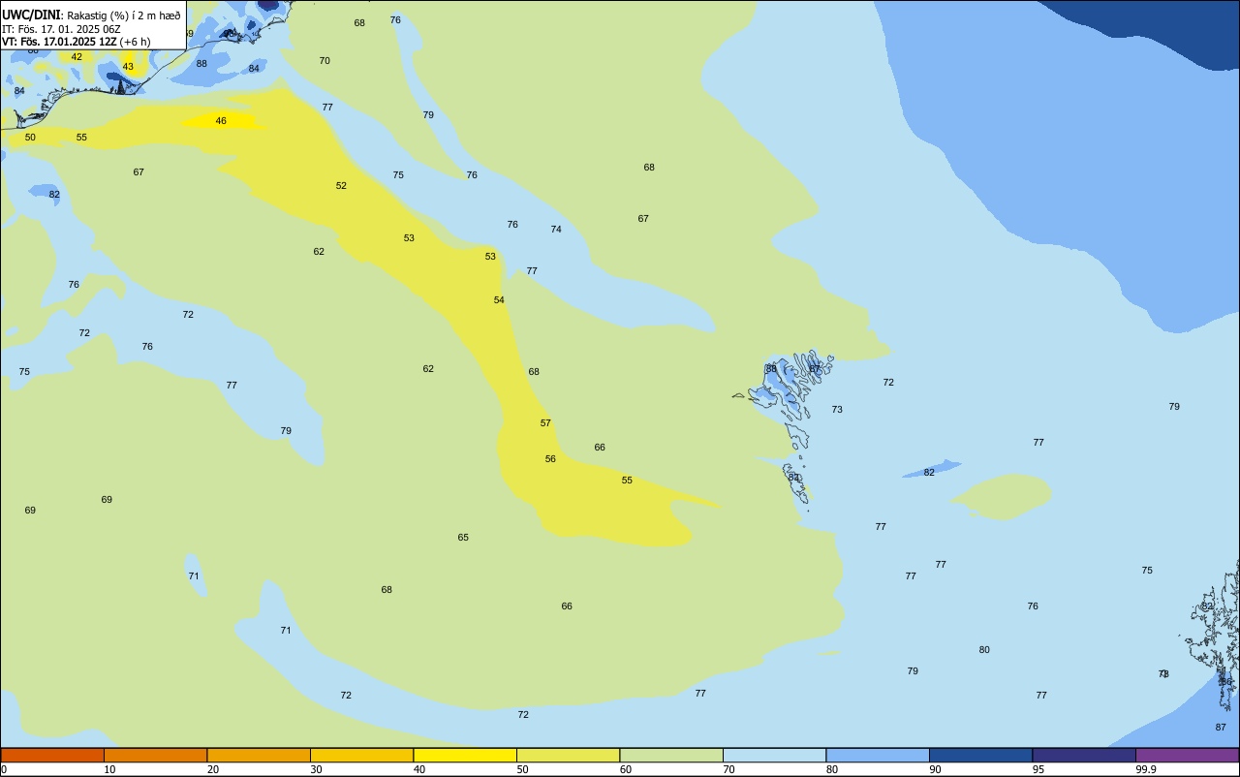Click the navy 95–99.9 legend swatch
This screenshot has height=777, width=1240.
coord(1084,755)
